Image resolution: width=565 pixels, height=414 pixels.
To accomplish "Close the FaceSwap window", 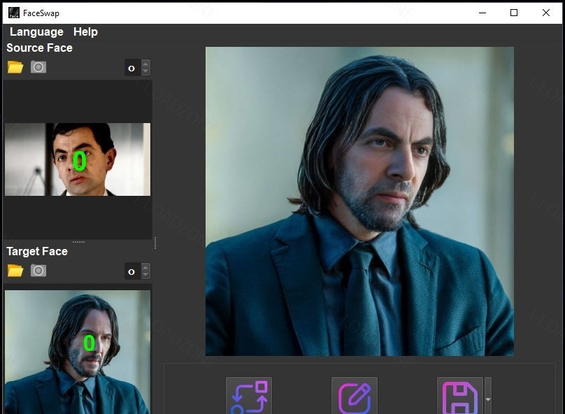I will 546,13.
